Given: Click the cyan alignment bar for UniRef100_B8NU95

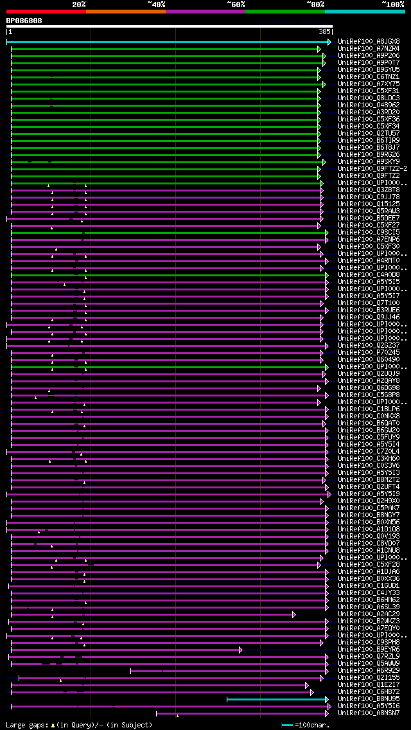Looking at the screenshot, I should 277,699.
